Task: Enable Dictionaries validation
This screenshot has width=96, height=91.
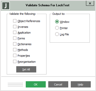Action: 15,44
